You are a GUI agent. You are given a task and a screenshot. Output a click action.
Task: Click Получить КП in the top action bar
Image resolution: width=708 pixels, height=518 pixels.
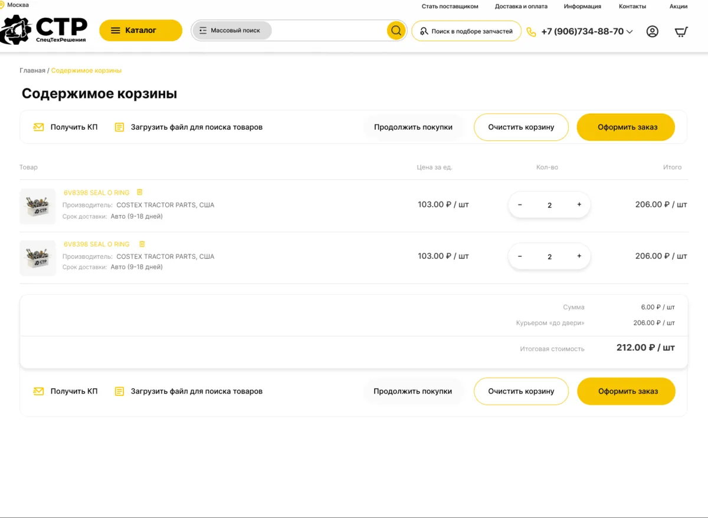65,127
